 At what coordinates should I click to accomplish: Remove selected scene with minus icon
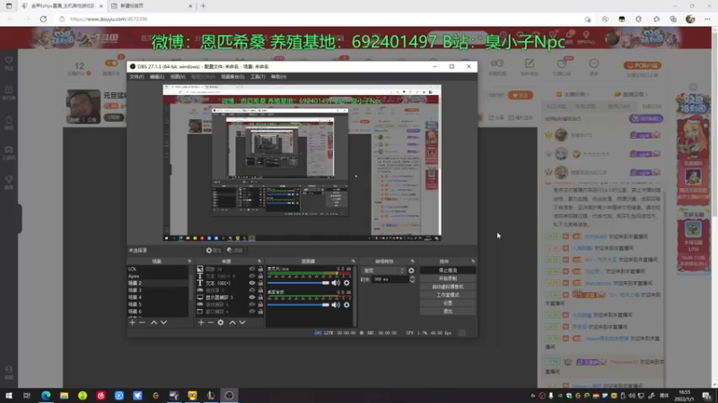143,322
